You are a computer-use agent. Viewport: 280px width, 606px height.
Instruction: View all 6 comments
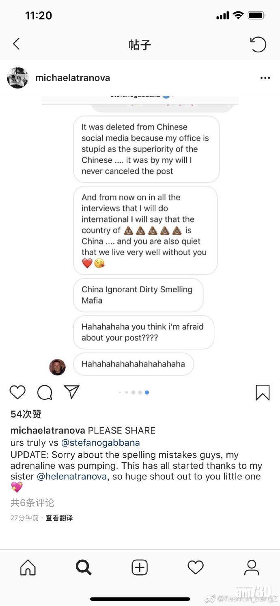point(32,503)
